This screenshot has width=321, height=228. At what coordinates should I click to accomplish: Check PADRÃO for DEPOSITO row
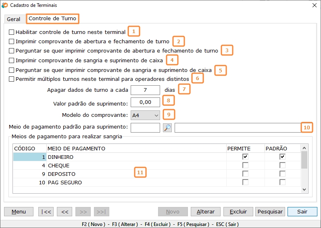(282, 174)
